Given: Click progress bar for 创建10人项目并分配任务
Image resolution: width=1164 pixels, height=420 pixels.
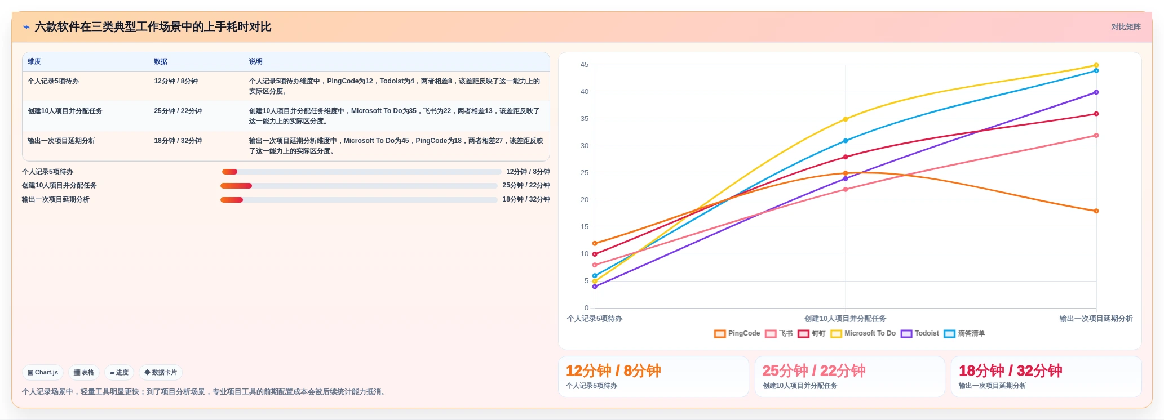Looking at the screenshot, I should coord(359,186).
